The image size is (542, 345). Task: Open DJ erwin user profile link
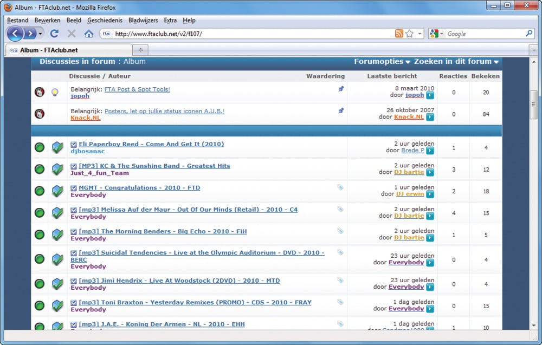pos(410,194)
